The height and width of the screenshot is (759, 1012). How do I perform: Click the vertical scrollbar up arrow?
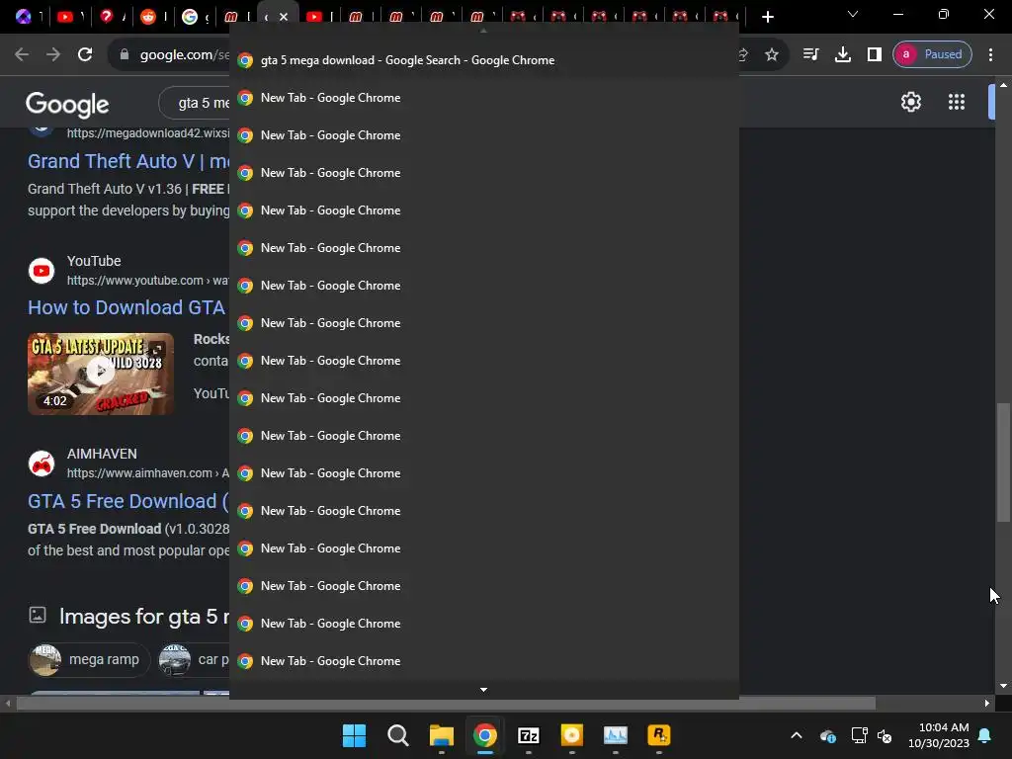point(1003,85)
